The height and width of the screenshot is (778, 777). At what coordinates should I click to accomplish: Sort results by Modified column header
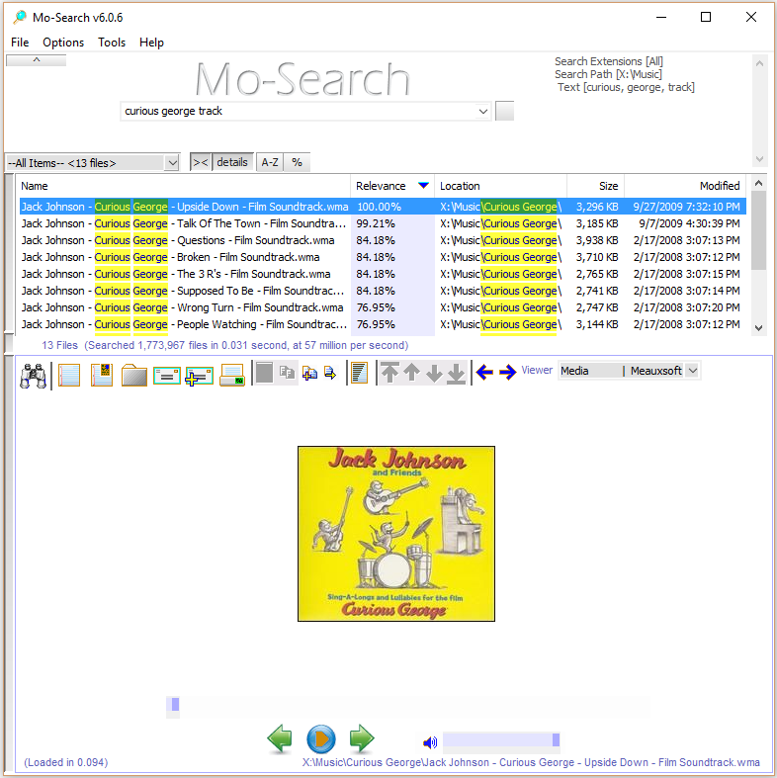click(685, 186)
